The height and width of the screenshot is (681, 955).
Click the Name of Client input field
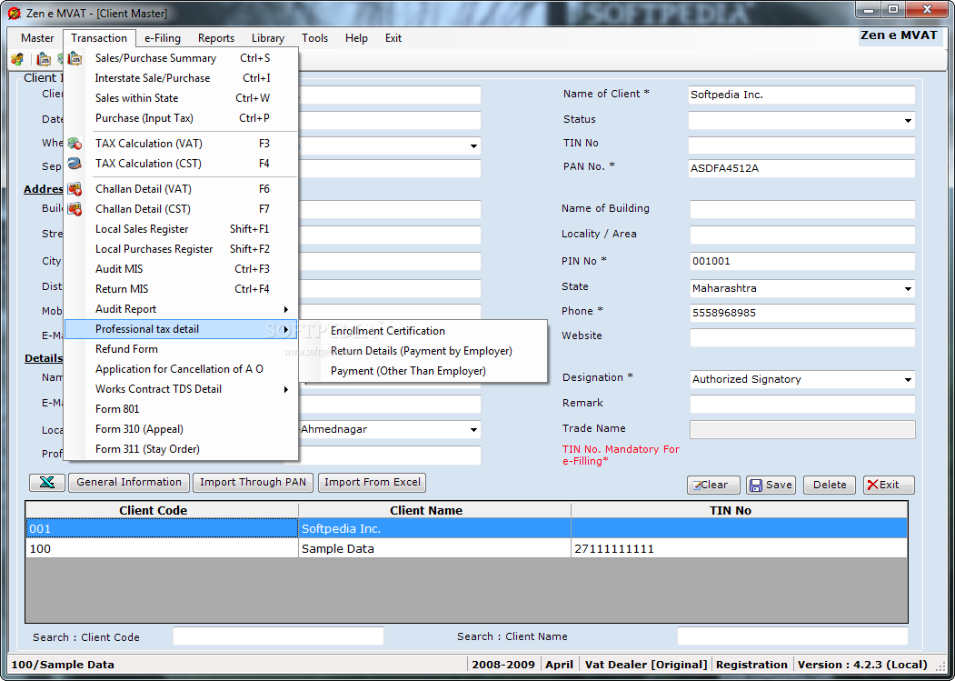pos(801,95)
